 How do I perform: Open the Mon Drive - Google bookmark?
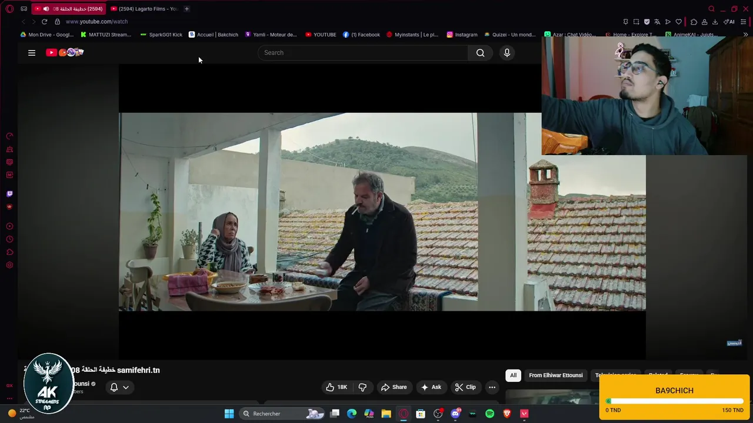click(47, 35)
